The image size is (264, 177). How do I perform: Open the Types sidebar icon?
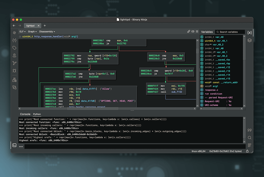[14, 40]
